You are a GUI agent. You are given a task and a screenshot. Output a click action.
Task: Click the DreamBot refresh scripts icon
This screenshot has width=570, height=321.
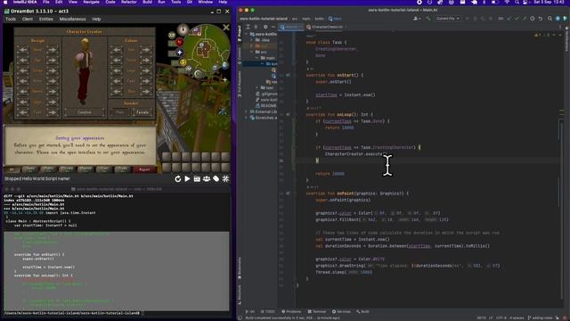point(178,178)
